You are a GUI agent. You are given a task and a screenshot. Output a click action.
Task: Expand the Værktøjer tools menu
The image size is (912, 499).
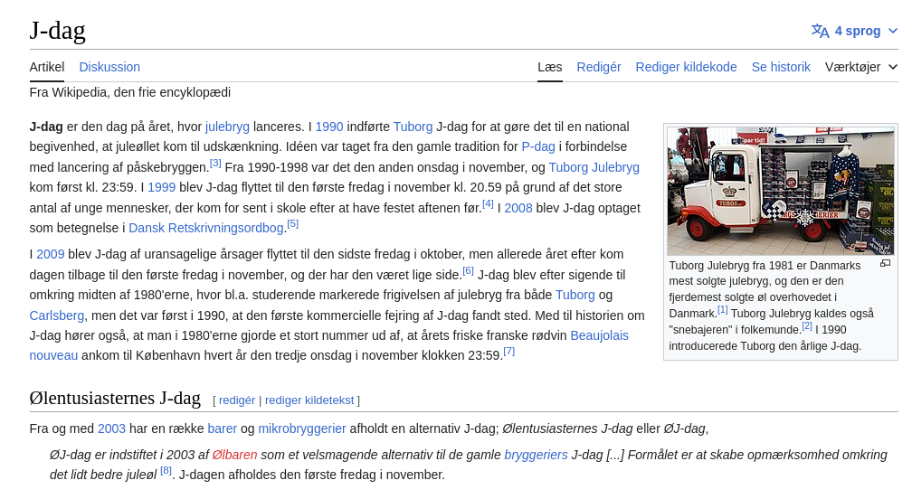coord(860,67)
